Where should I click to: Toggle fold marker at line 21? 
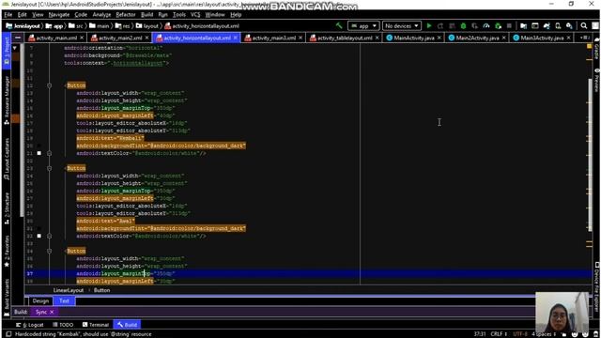point(49,153)
